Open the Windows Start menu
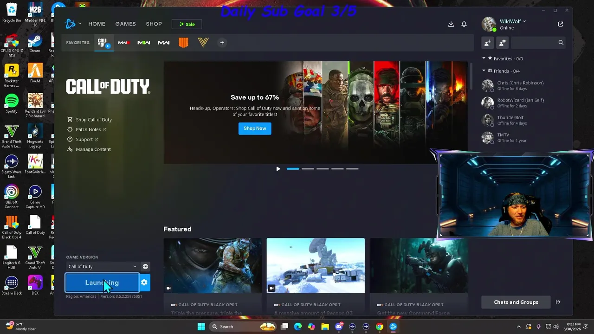Screen dimensions: 594x334 (201, 327)
